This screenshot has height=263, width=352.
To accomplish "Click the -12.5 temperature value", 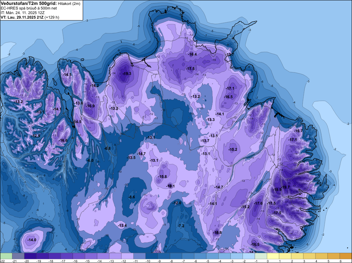I will click(36, 136).
